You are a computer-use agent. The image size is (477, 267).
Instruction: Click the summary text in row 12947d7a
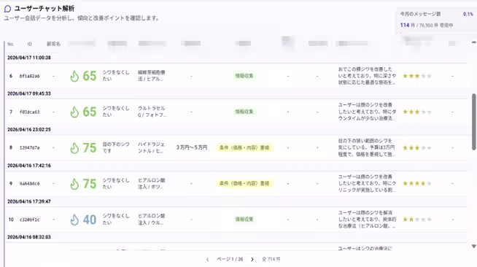[367, 147]
